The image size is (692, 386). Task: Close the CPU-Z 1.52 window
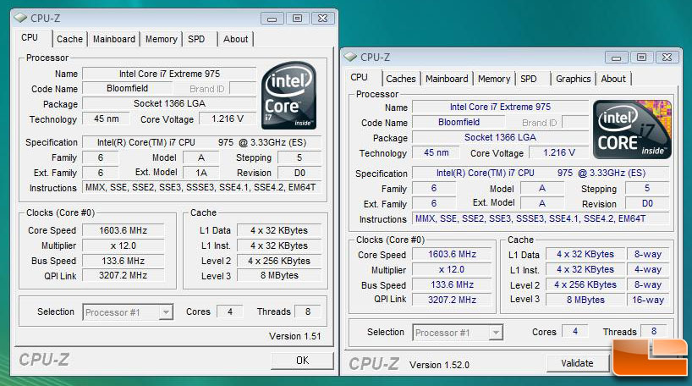[x=667, y=58]
